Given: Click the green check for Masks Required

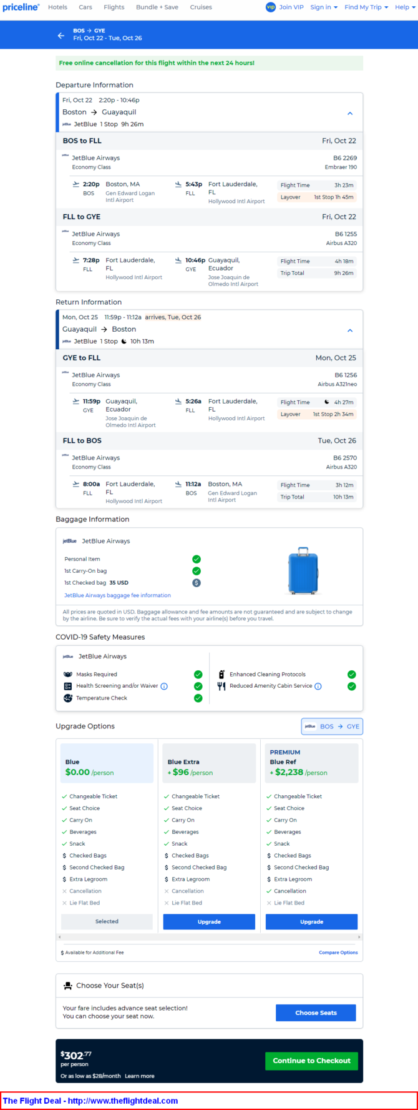Looking at the screenshot, I should [198, 675].
